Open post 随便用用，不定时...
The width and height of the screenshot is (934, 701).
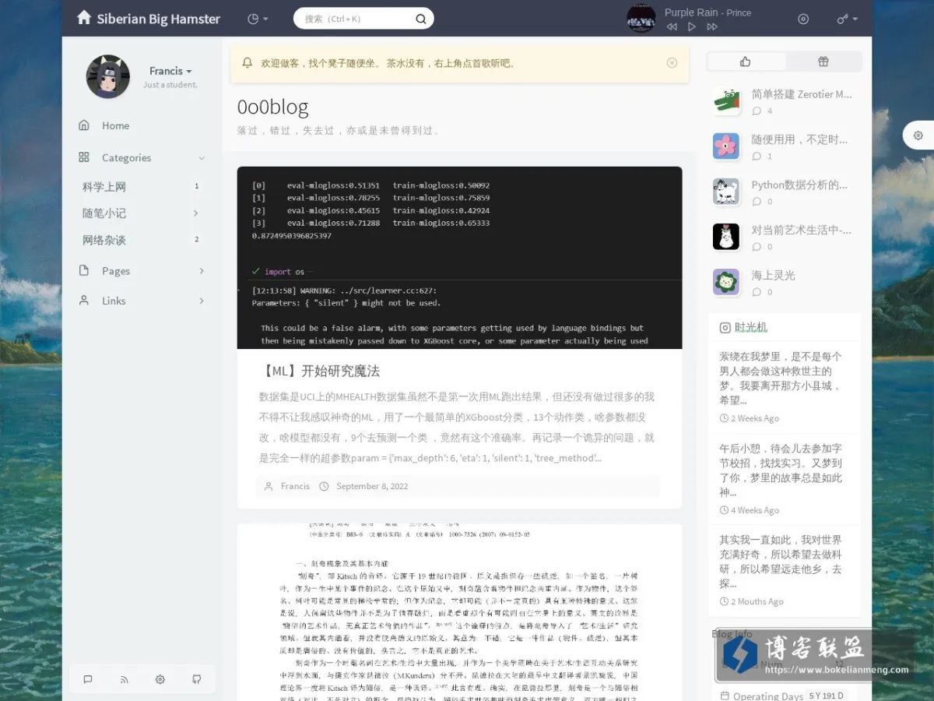click(799, 139)
